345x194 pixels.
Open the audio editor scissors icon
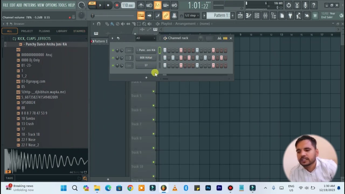(297, 5)
